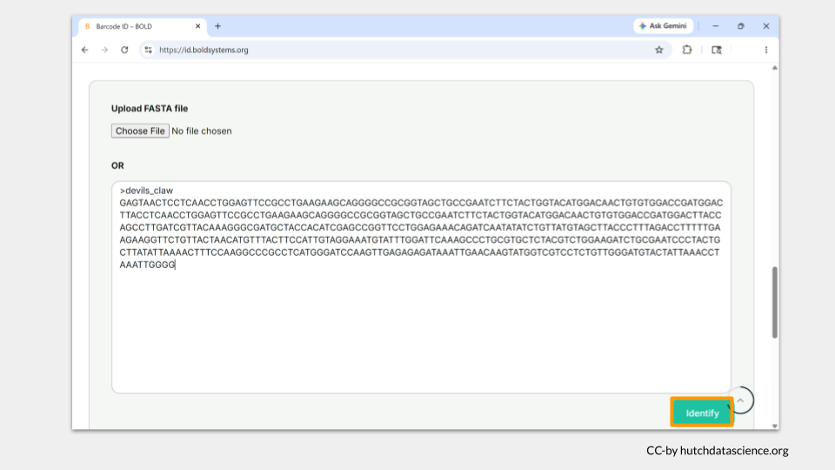The height and width of the screenshot is (470, 835).
Task: Select the Barcode ID – BOLD tab
Action: [141, 26]
